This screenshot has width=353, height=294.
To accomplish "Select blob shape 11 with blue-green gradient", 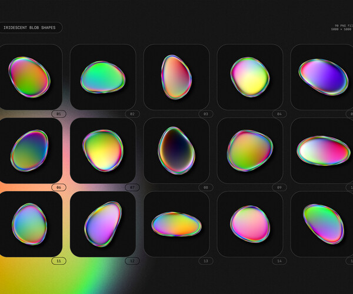I will coord(29,224).
